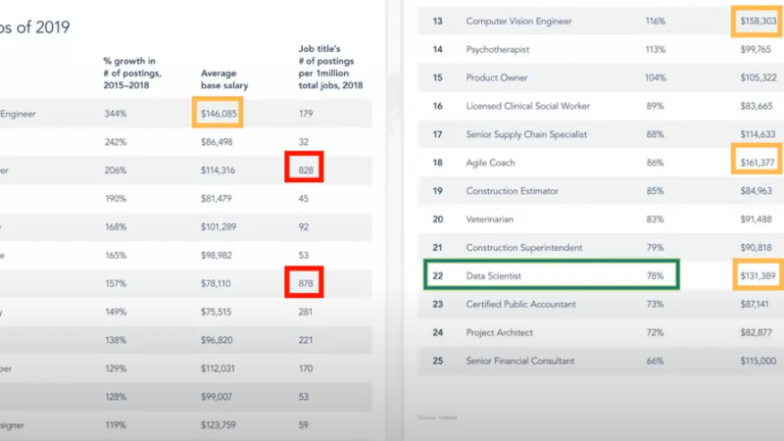Click the Veterinarian job title
This screenshot has height=441, width=784.
(x=493, y=220)
